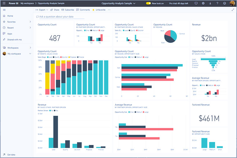The image size is (237, 158).
Task: Open the app launcher grid icon
Action: pyautogui.click(x=4, y=3)
